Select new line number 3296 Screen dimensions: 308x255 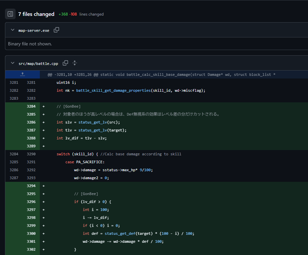31,202
